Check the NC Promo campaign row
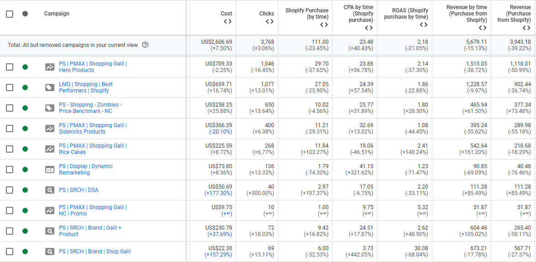The height and width of the screenshot is (262, 536). pyautogui.click(x=10, y=211)
